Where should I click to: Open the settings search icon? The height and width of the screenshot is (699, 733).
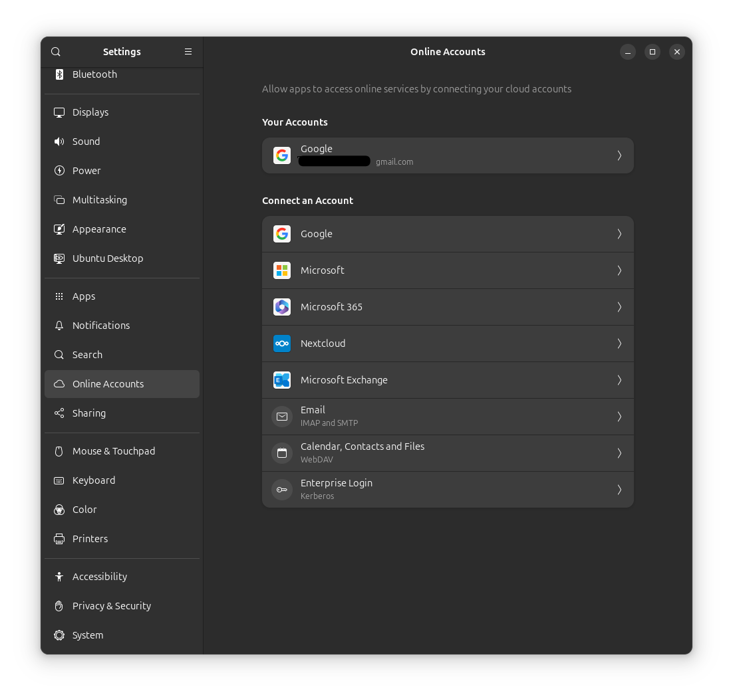click(x=56, y=52)
